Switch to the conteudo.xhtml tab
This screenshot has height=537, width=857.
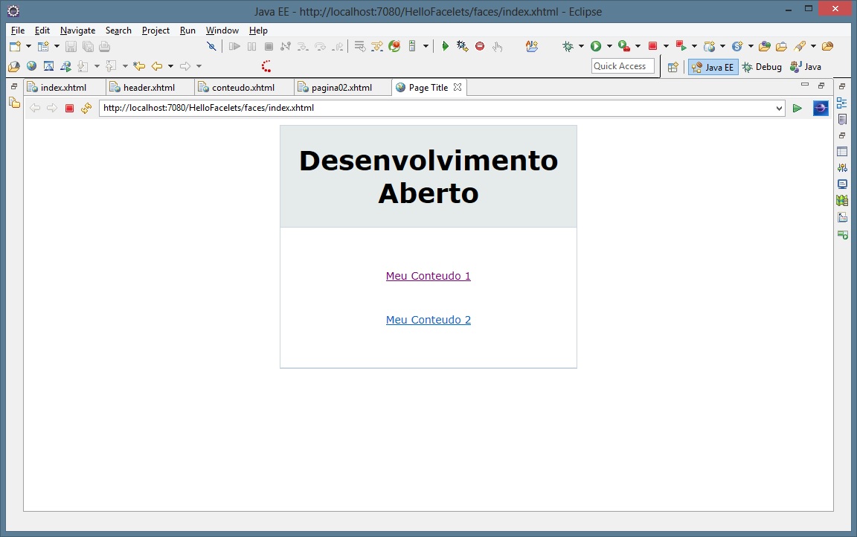243,88
